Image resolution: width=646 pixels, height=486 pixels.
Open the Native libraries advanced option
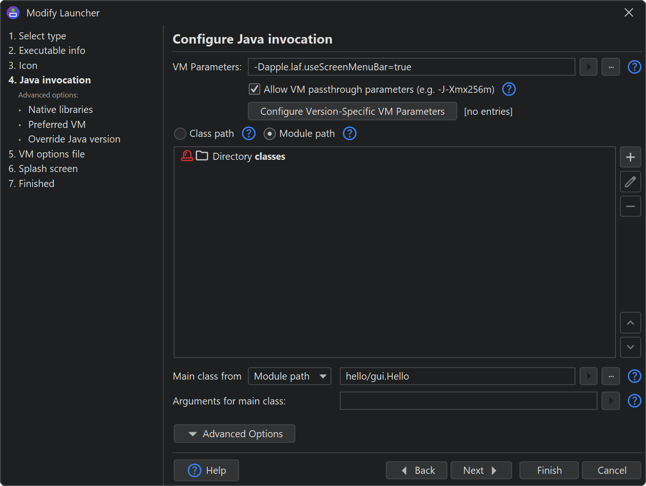coord(61,110)
